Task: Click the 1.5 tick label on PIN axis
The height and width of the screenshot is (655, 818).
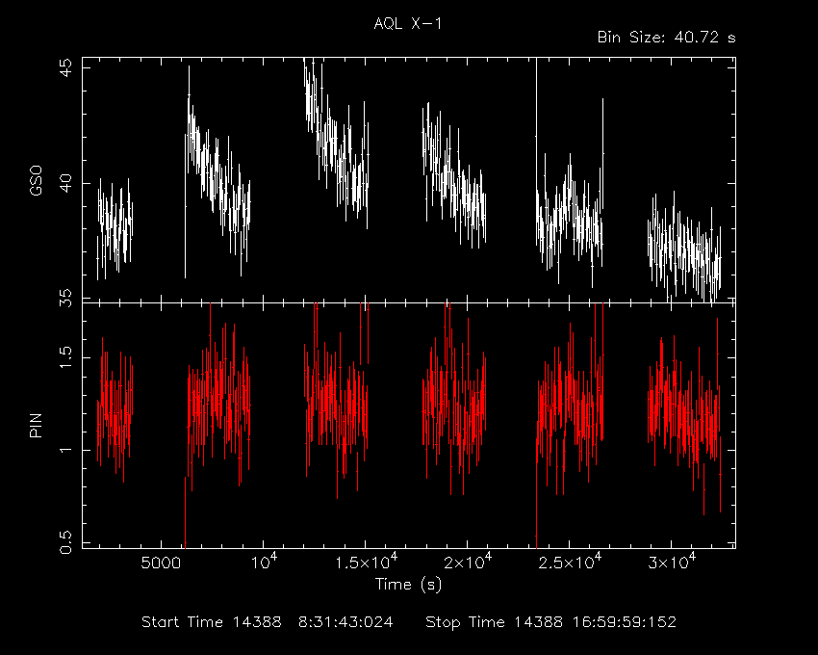Action: [x=66, y=357]
